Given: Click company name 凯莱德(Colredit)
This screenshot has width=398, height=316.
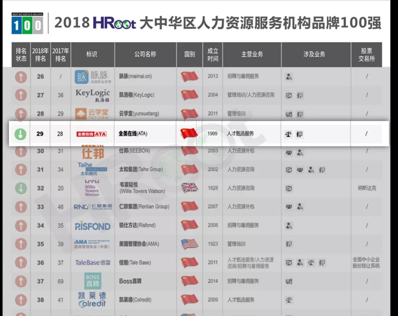Looking at the screenshot, I should tap(135, 300).
